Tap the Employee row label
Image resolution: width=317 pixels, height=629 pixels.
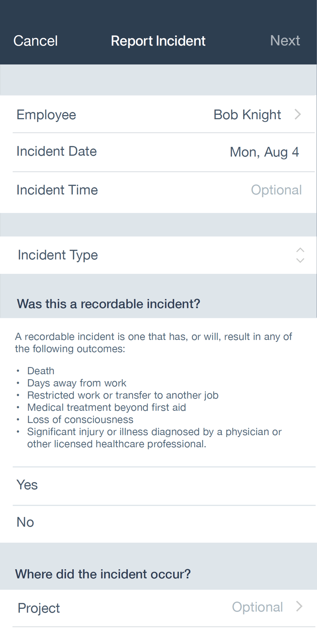[47, 114]
